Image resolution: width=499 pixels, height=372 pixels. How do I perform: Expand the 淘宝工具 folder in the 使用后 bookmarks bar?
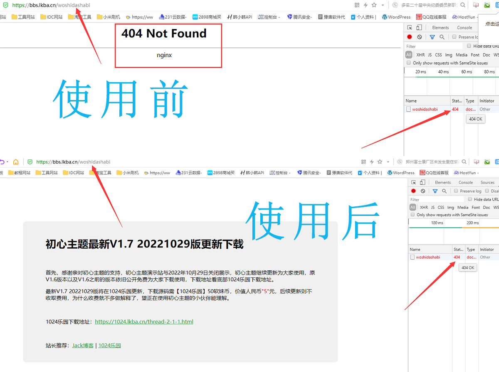pyautogui.click(x=100, y=173)
